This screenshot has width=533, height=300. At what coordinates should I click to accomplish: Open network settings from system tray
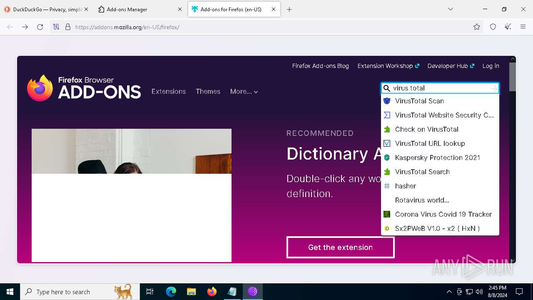click(469, 292)
